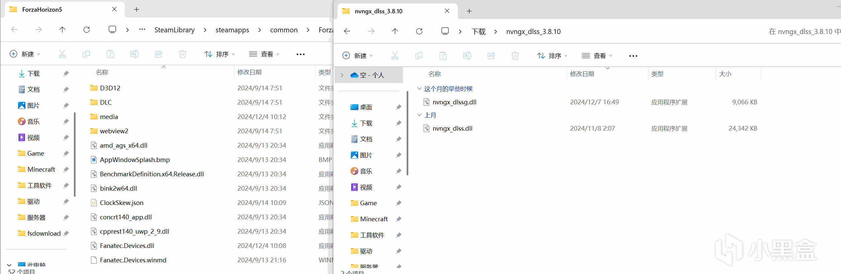
Task: Click Back arrow in ForzaHorizon5 window
Action: (x=14, y=30)
